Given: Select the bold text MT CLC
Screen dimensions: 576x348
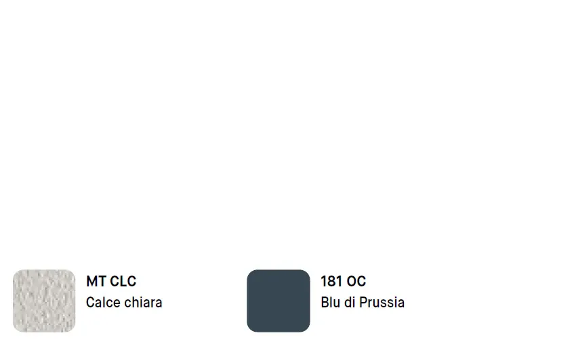Looking at the screenshot, I should (x=111, y=282).
